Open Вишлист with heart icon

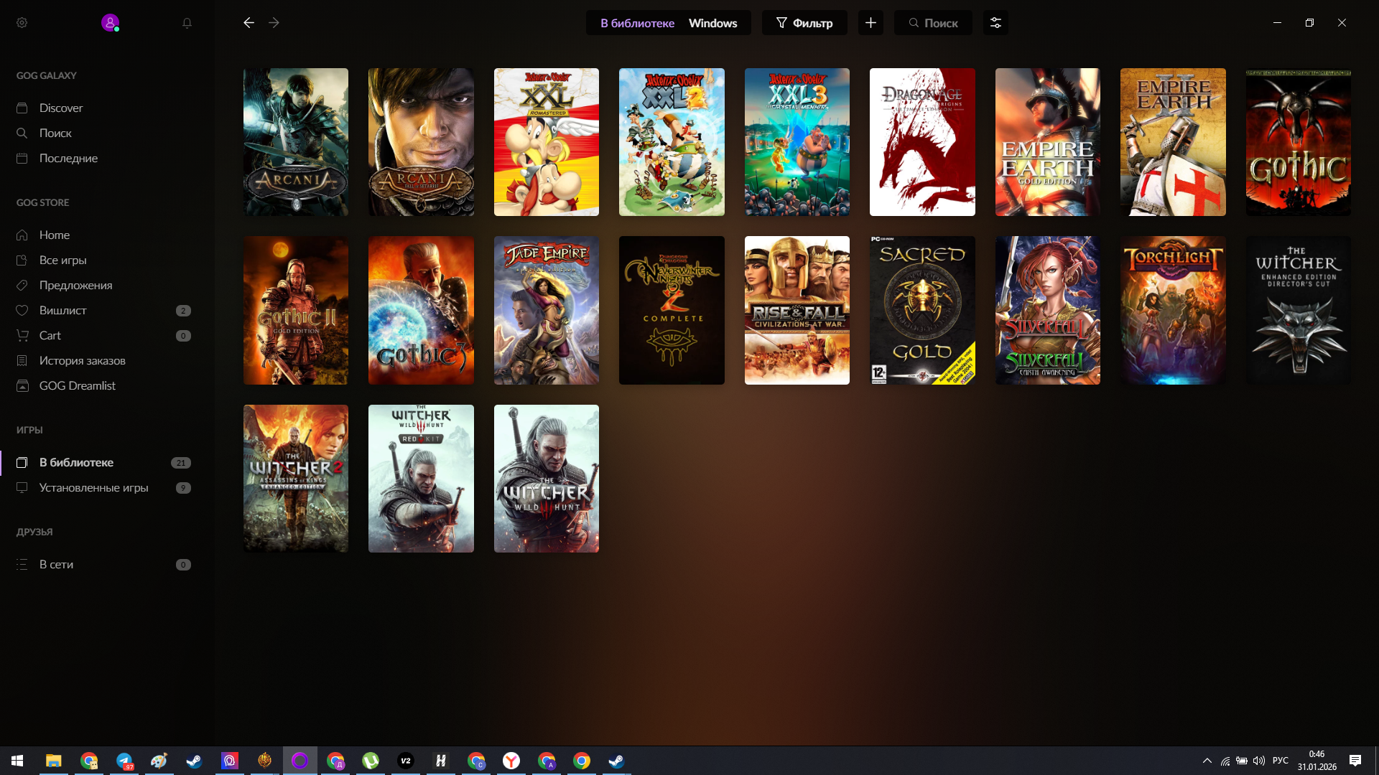62,310
